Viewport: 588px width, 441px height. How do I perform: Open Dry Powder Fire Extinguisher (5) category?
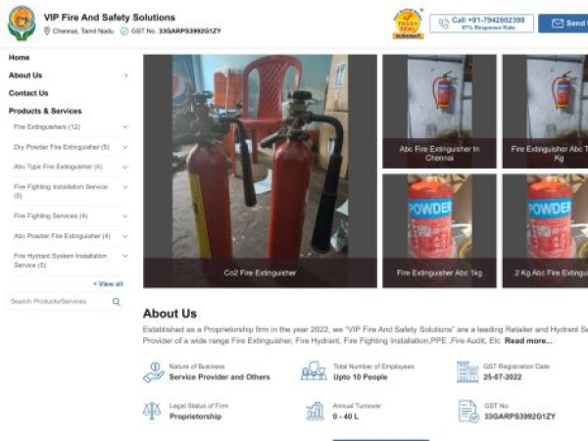[x=62, y=147]
